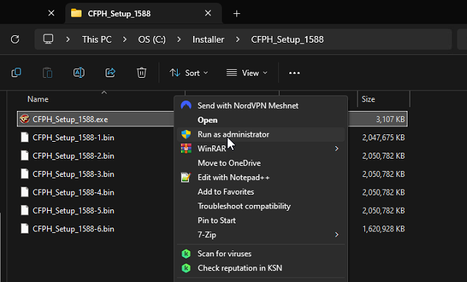Navigate to Installer breadcrumb
This screenshot has height=282, width=467.
(209, 40)
